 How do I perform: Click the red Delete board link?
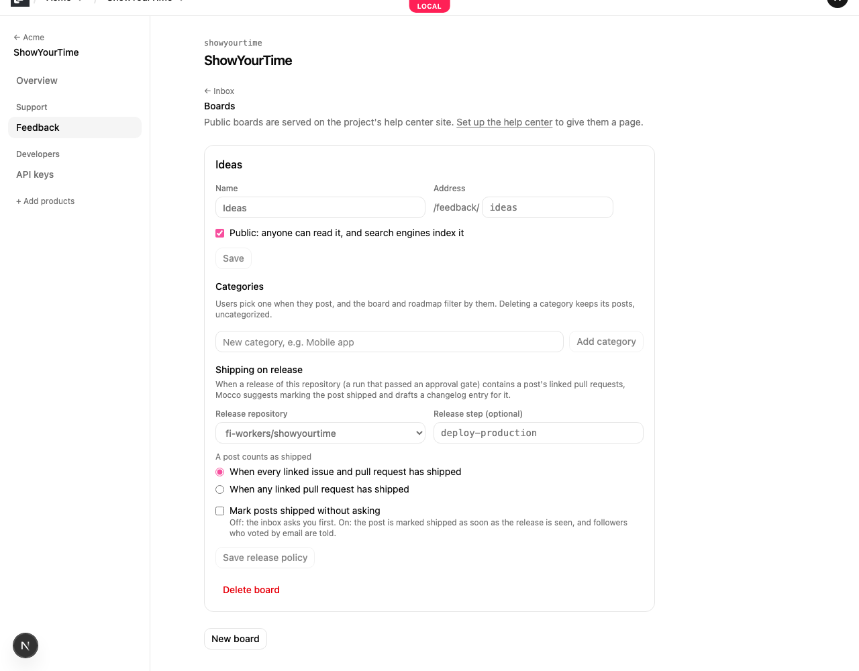[251, 590]
